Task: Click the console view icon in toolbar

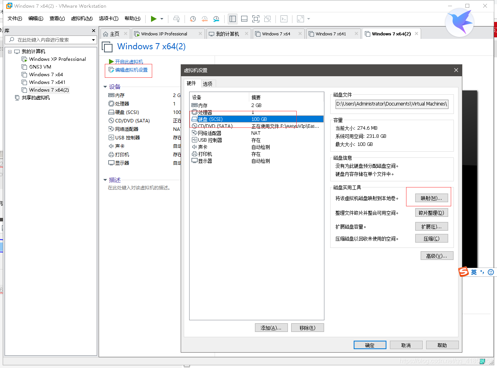Action: pos(284,18)
